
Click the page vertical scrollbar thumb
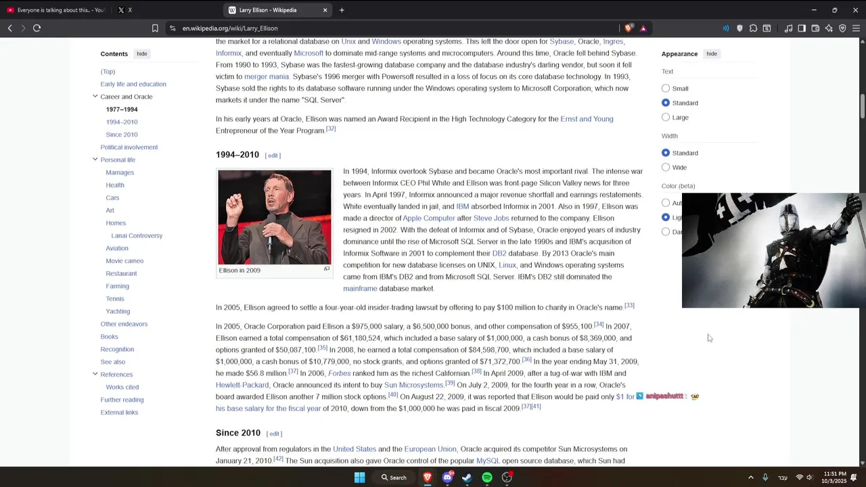point(862,106)
